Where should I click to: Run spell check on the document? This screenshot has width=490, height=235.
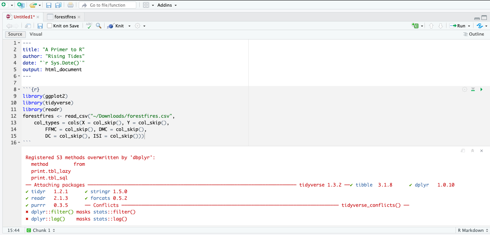(x=89, y=26)
